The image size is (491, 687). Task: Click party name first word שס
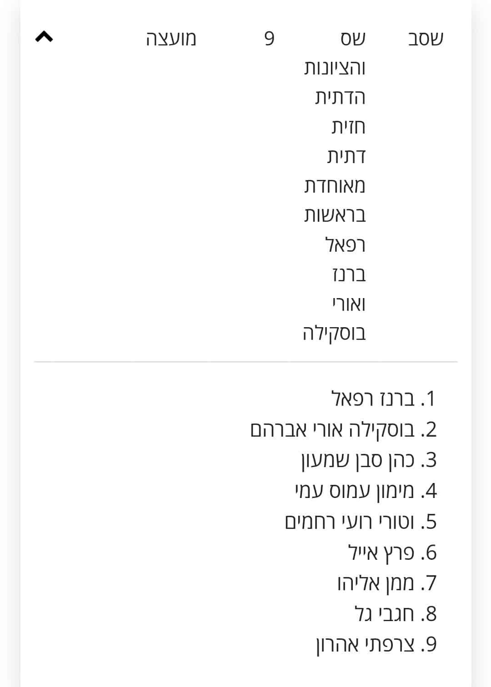(353, 39)
